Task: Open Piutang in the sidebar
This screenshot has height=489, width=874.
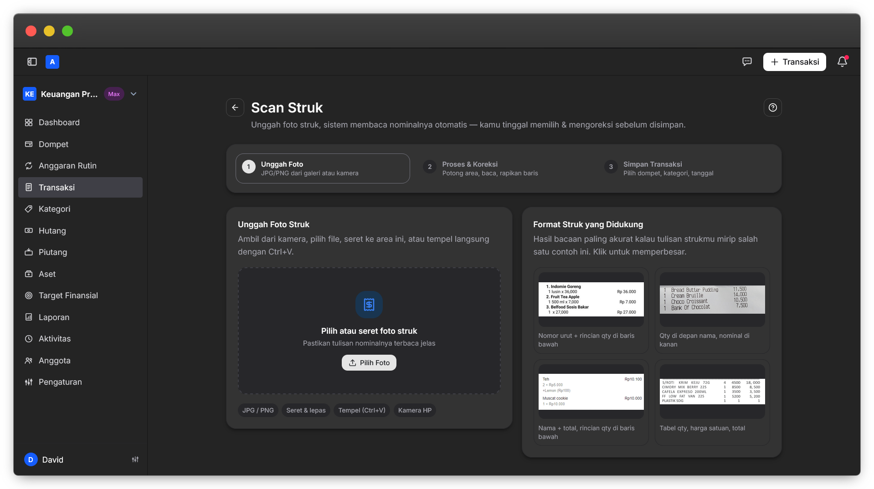Action: click(x=80, y=252)
